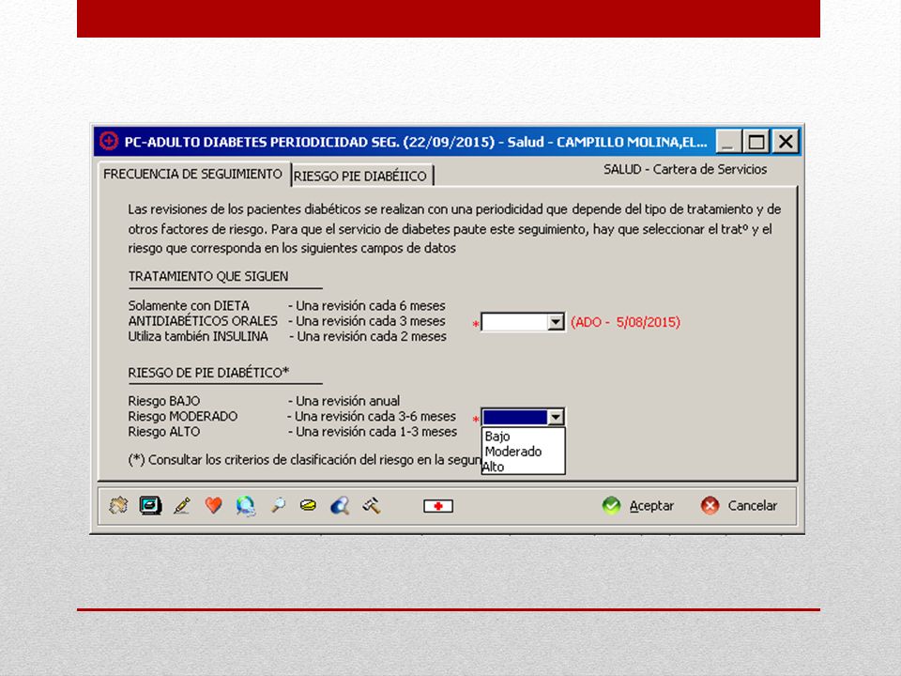Click the red cross flag icon

click(x=438, y=506)
